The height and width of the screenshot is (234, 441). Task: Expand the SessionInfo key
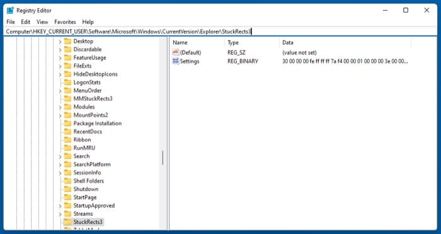point(60,173)
